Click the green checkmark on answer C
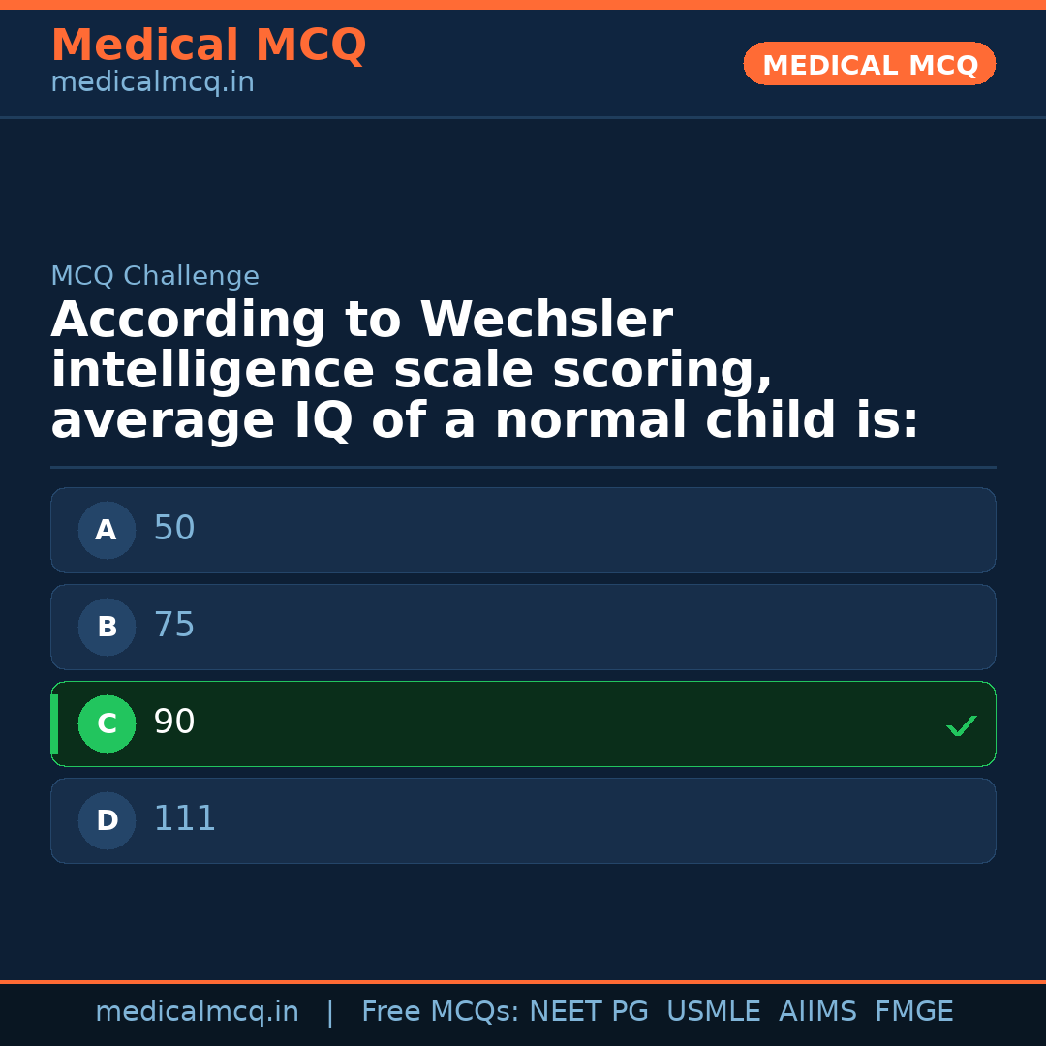The image size is (1046, 1046). pyautogui.click(x=961, y=724)
